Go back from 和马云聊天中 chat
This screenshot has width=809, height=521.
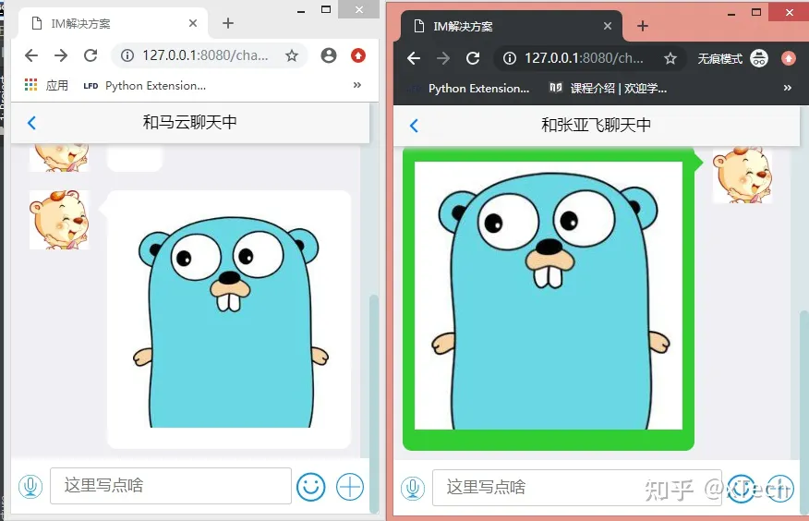[x=31, y=123]
